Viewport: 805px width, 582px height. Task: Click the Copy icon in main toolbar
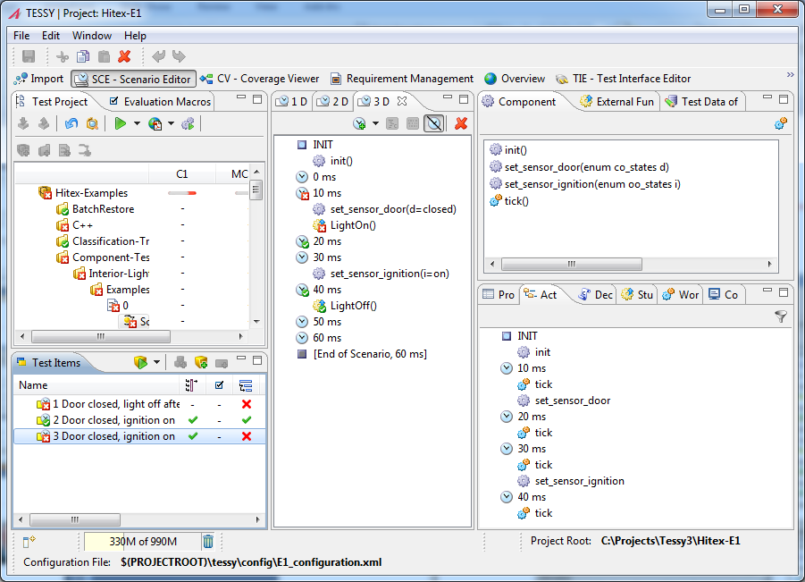(83, 56)
